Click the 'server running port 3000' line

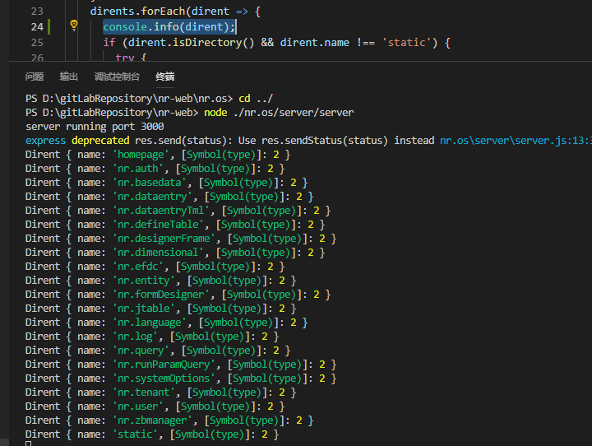(95, 127)
